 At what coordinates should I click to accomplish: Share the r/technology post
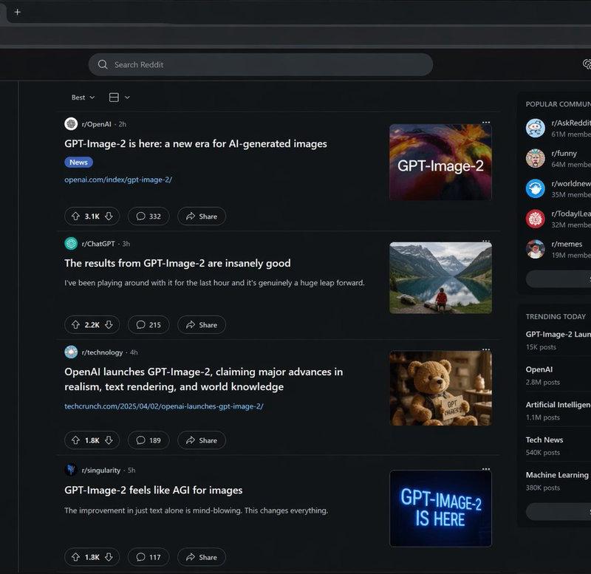pyautogui.click(x=202, y=440)
